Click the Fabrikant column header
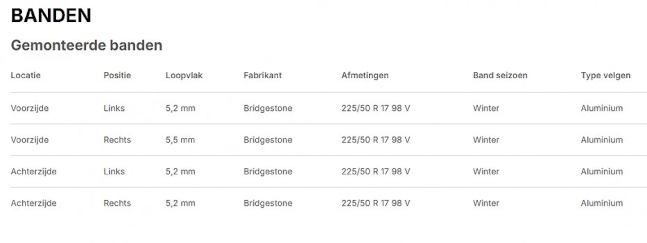Screen dimensions: 647x243 [263, 75]
